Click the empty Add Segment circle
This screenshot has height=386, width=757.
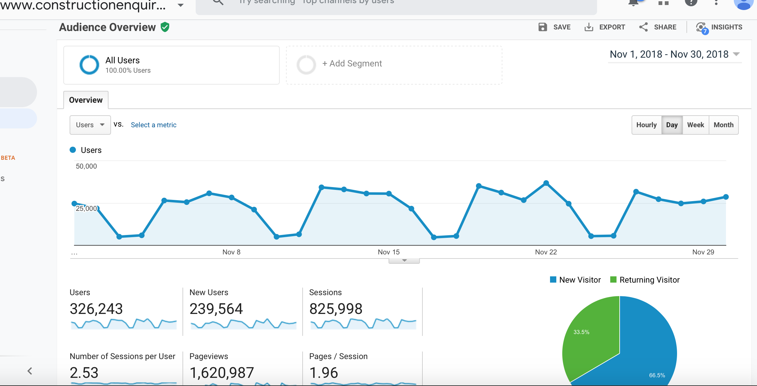(306, 65)
